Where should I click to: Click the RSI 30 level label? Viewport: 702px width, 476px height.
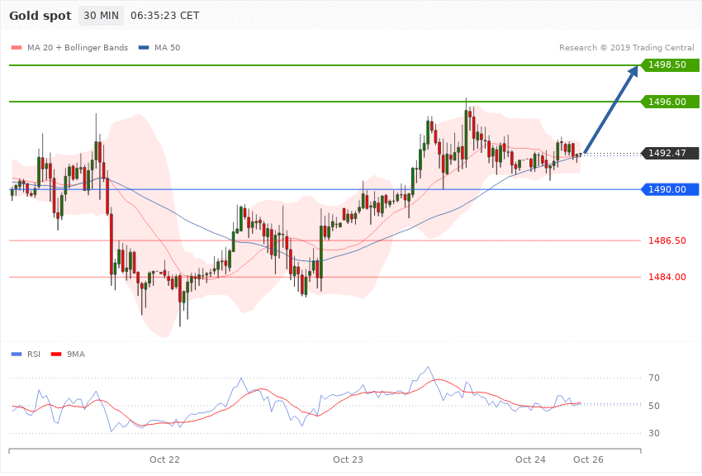[654, 433]
